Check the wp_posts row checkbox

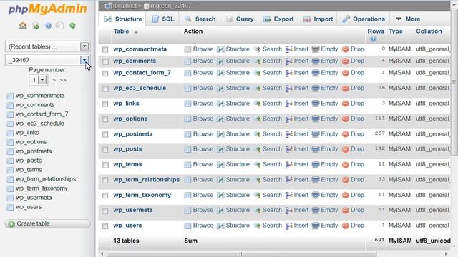[105, 150]
